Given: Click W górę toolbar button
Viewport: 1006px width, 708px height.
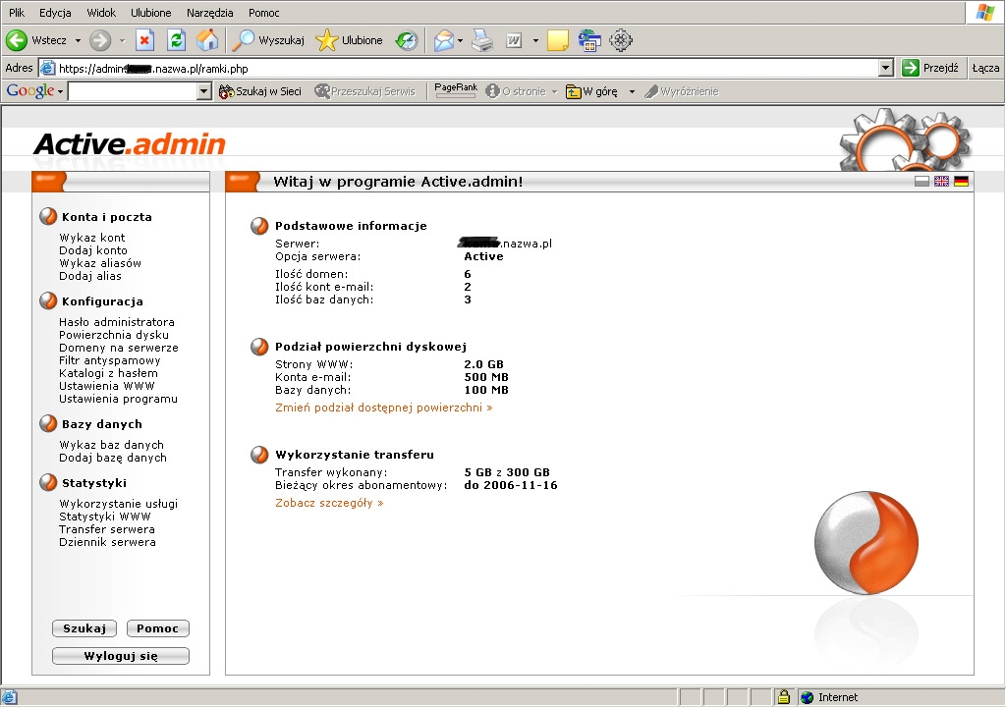Looking at the screenshot, I should (591, 91).
